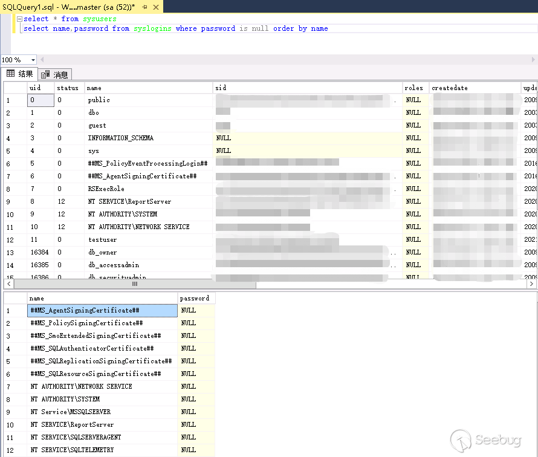Click the password column header in lower grid
538x457 pixels.
195,298
